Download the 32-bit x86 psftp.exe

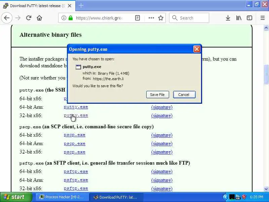(76, 188)
